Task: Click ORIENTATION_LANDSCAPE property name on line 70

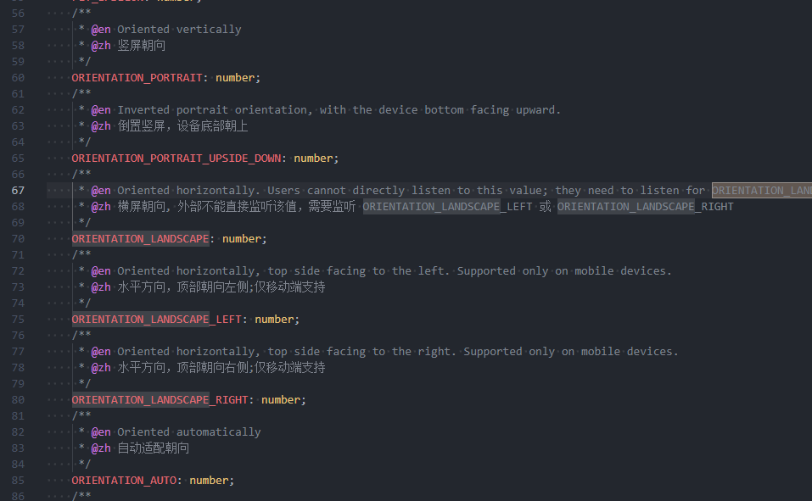Action: pyautogui.click(x=140, y=239)
